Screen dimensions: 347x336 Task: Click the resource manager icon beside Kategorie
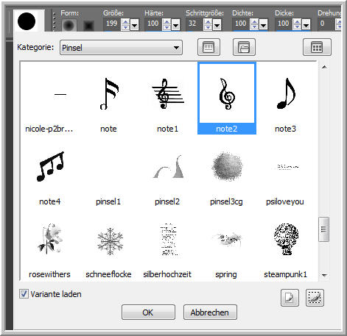click(208, 47)
